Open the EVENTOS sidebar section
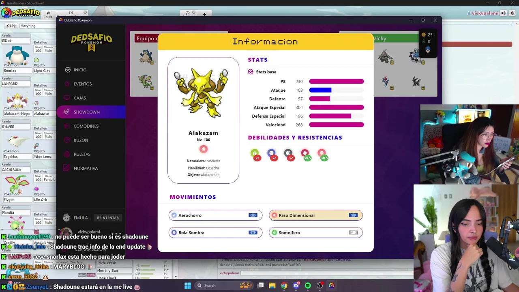The image size is (519, 292). coord(91,84)
